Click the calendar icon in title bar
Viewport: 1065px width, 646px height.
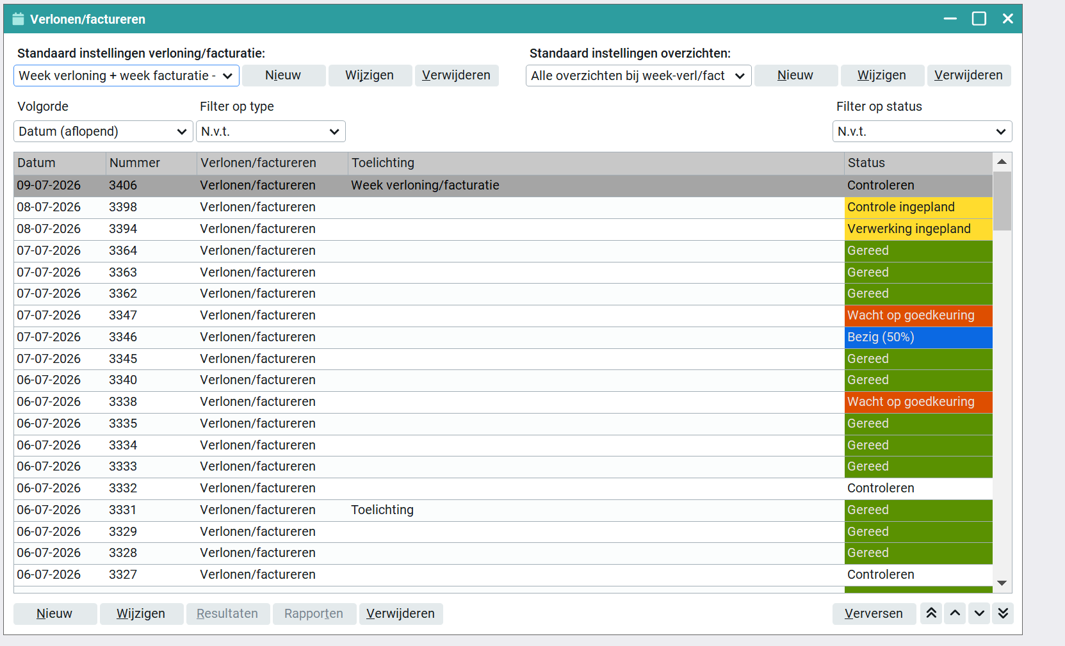pos(18,19)
